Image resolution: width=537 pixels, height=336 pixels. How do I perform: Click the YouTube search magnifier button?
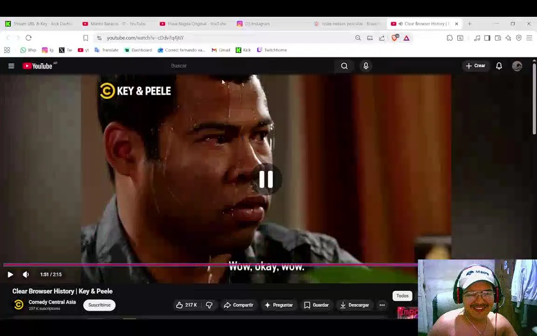pos(344,66)
